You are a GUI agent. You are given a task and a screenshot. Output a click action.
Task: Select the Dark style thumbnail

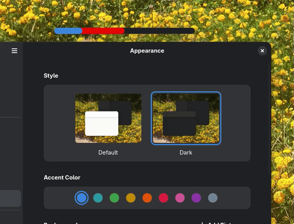tap(186, 118)
